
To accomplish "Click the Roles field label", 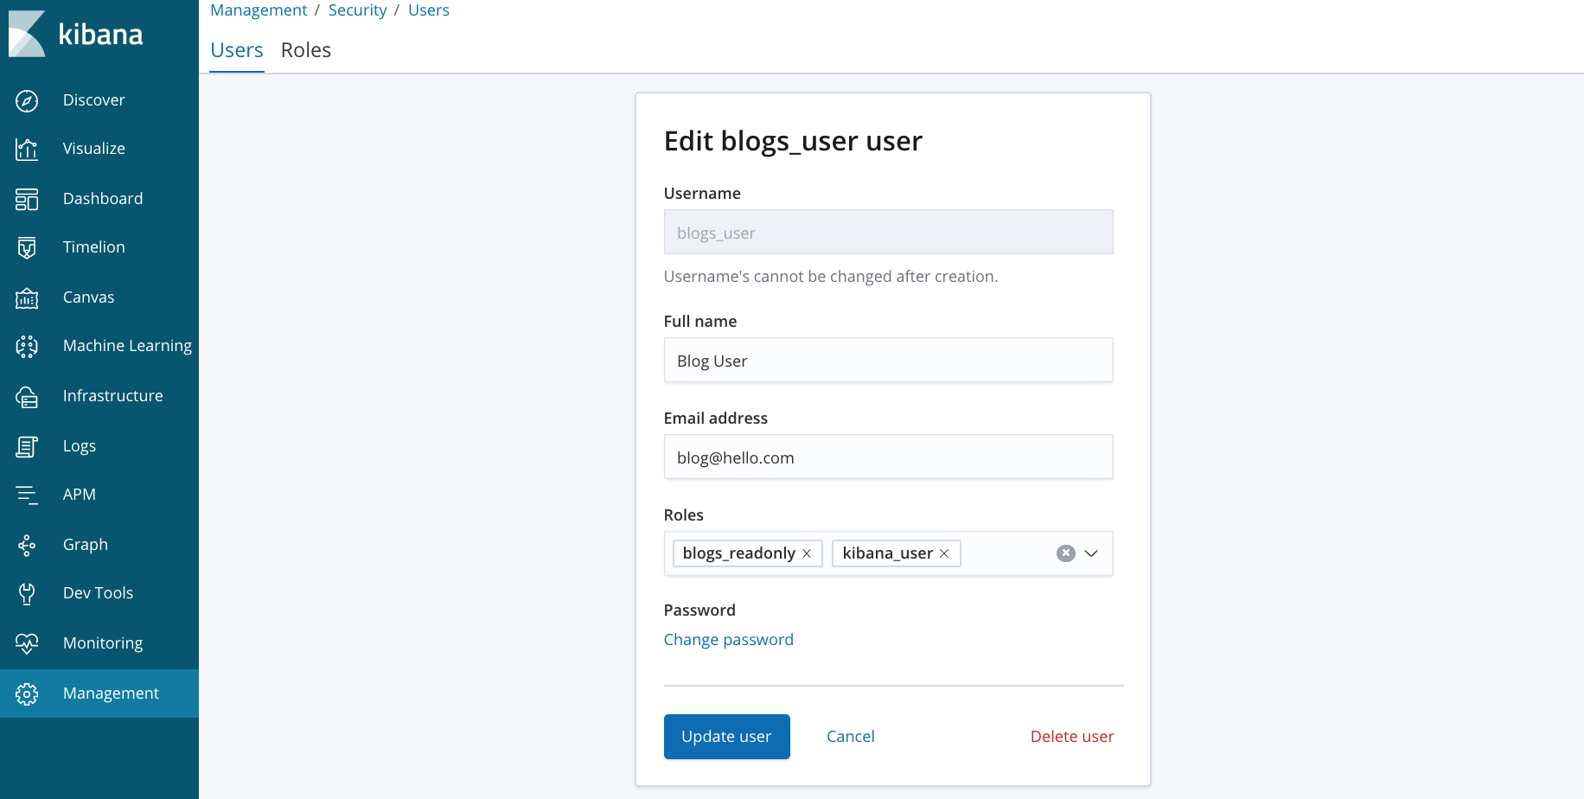I will [684, 515].
